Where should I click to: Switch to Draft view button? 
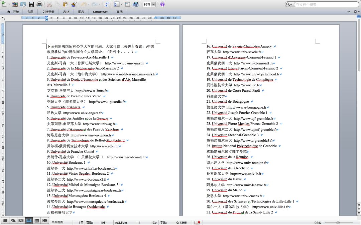tap(5, 221)
